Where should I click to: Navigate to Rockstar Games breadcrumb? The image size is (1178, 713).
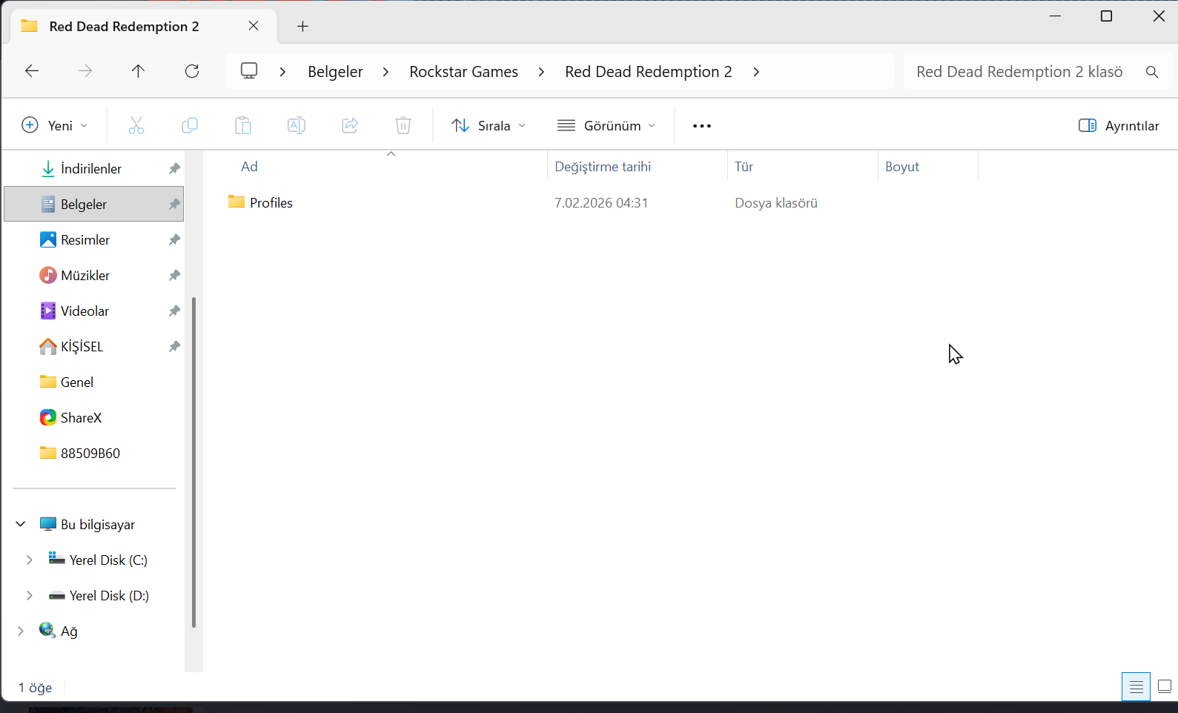coord(464,72)
